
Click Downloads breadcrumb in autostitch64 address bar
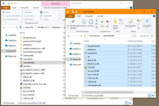(x=95, y=36)
